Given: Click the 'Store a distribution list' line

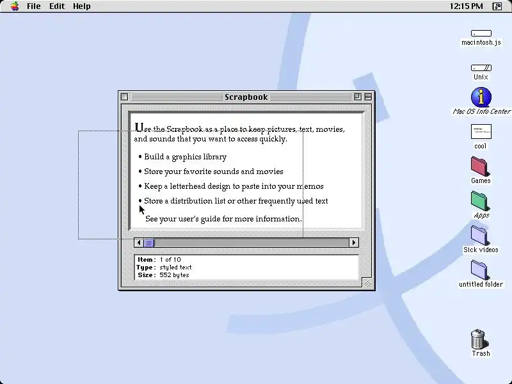Looking at the screenshot, I should (236, 201).
